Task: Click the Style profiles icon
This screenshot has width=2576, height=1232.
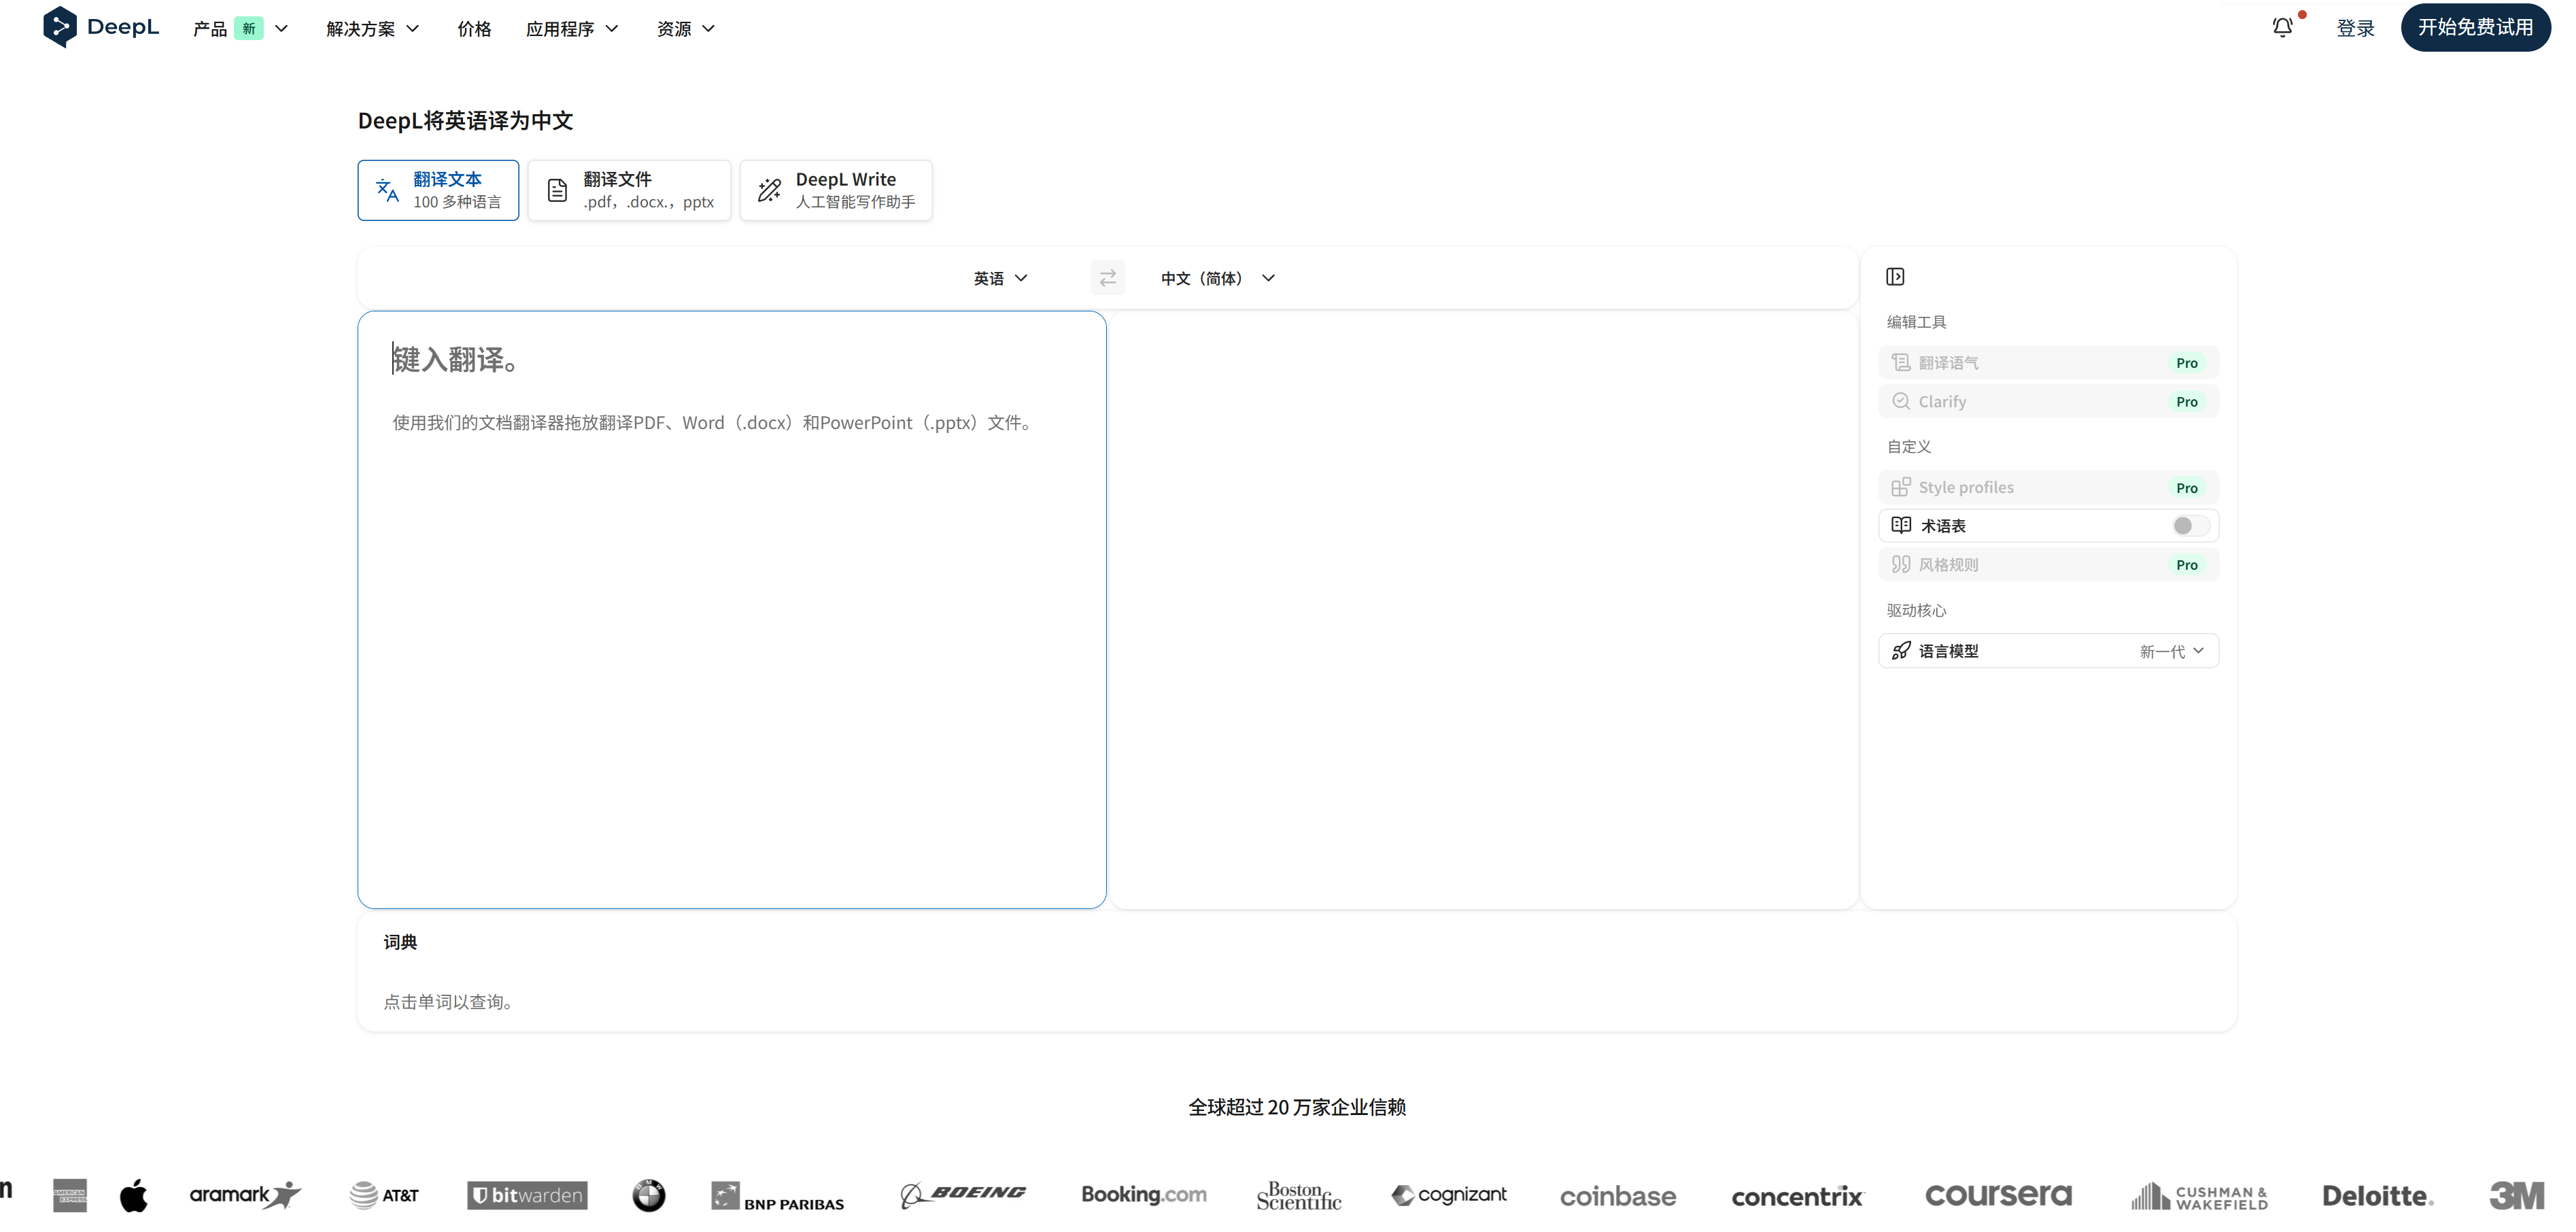Action: tap(1901, 487)
